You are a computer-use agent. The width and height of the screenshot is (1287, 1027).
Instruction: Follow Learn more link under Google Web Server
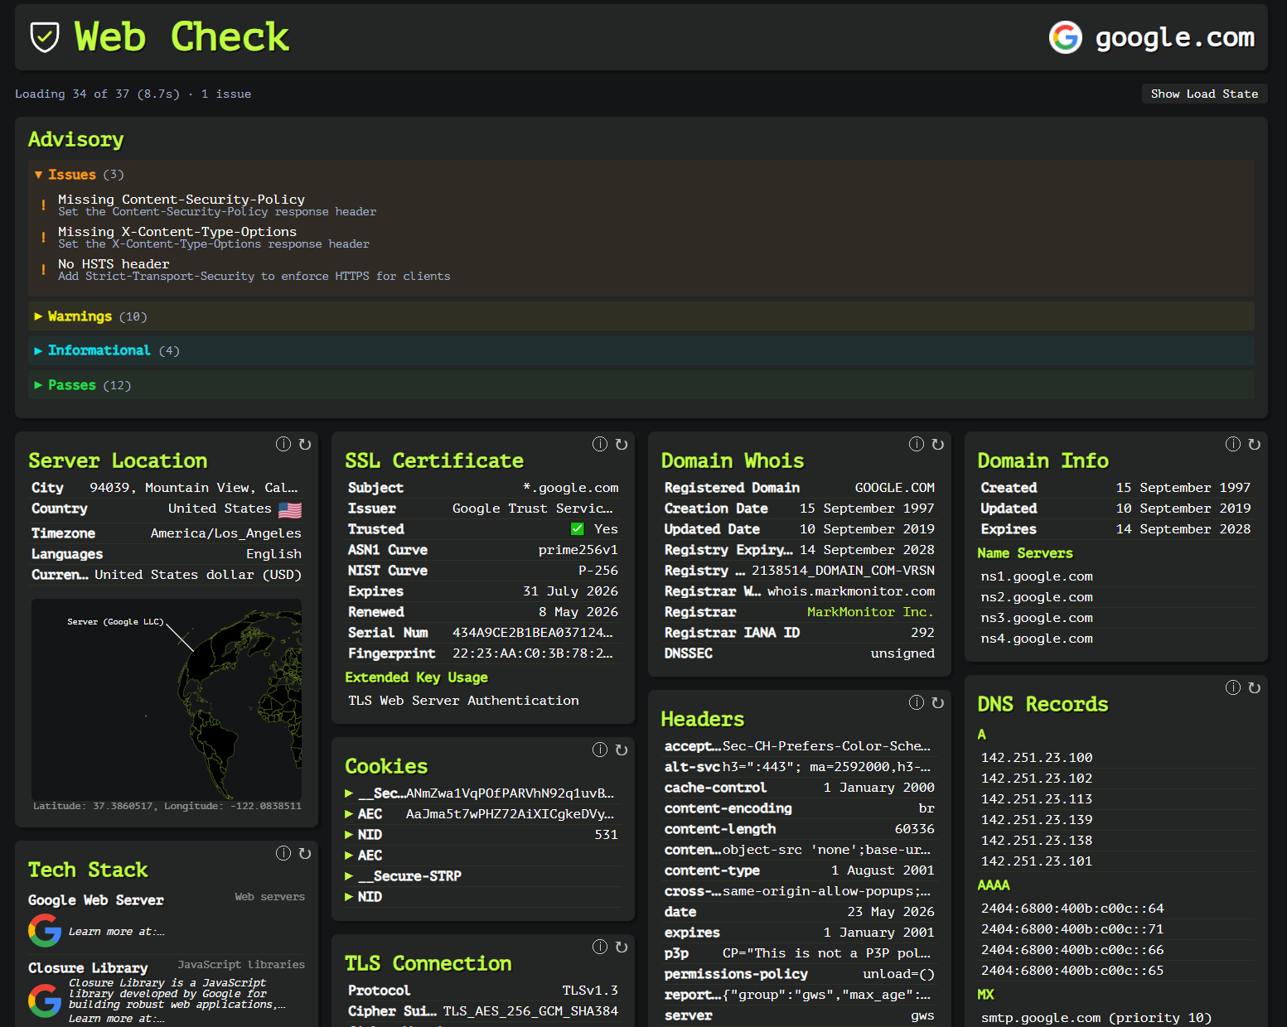(x=117, y=932)
